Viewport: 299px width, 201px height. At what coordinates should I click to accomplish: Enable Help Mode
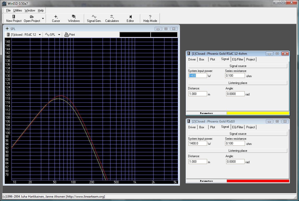pos(150,19)
